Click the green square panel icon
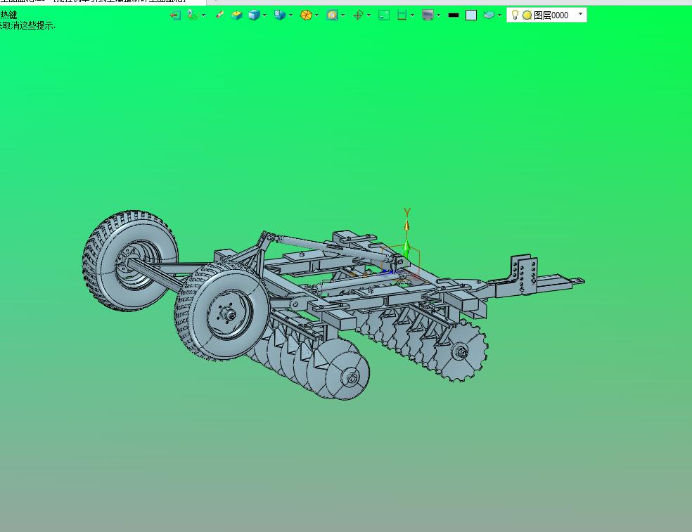Viewport: 692px width, 532px height. pos(384,15)
